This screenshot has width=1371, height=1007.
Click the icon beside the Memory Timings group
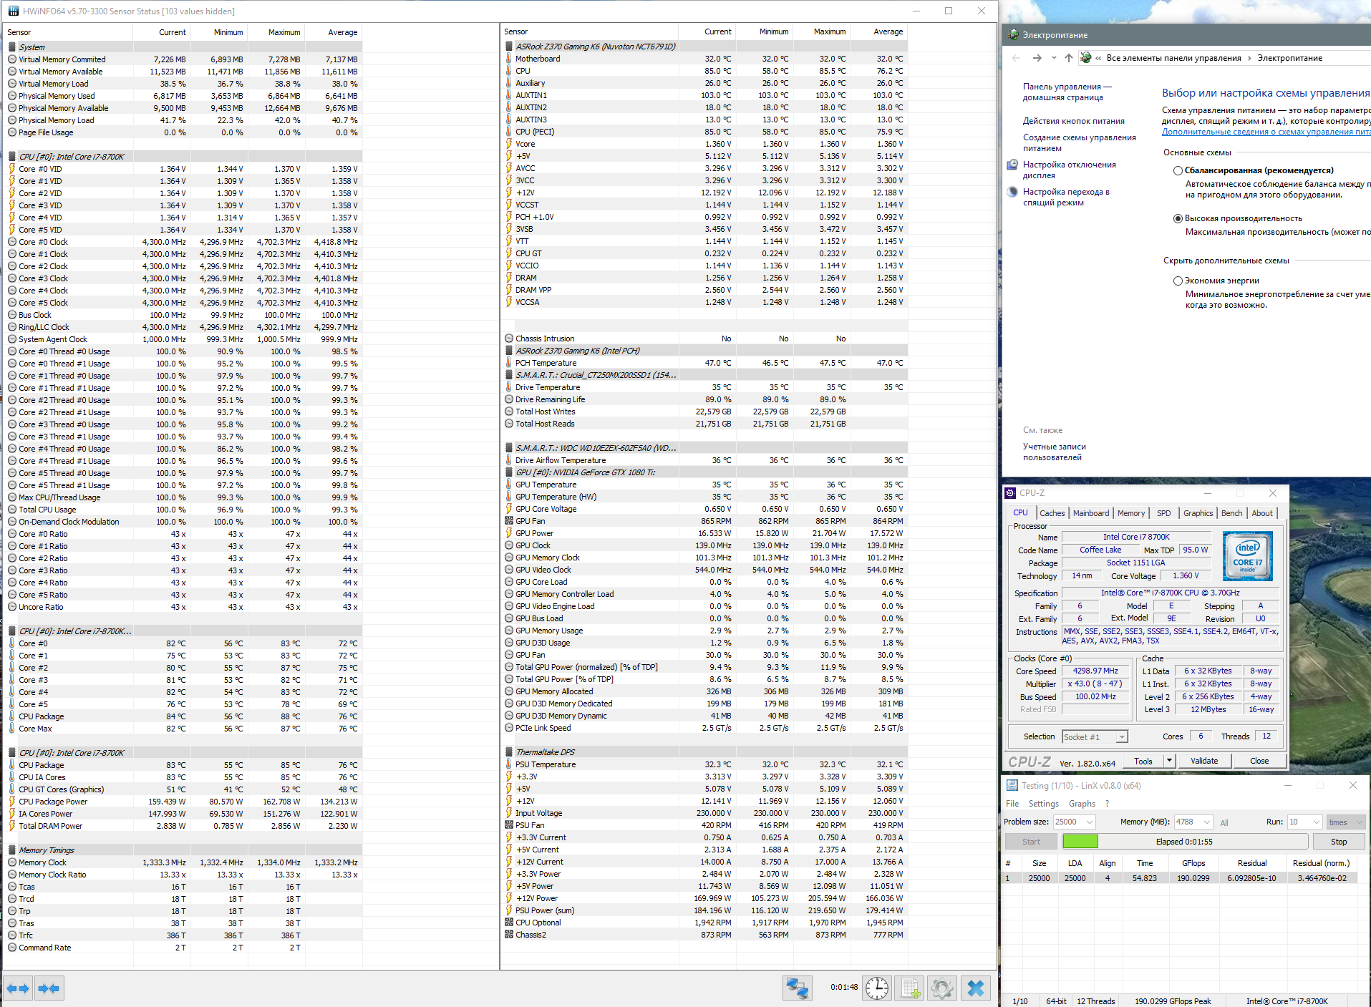[12, 850]
